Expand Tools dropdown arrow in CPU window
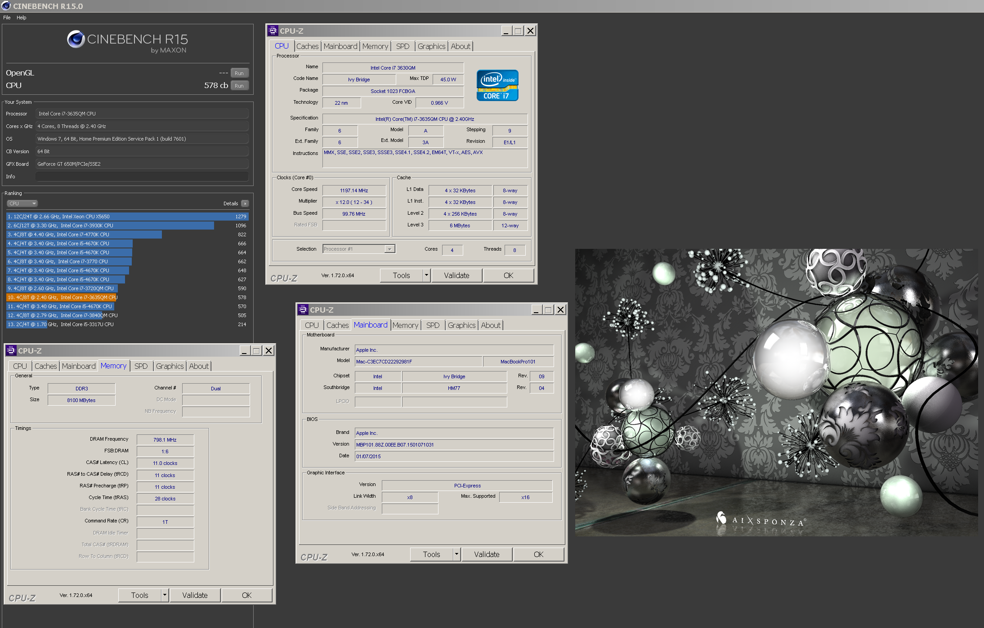Image resolution: width=984 pixels, height=628 pixels. [x=426, y=275]
